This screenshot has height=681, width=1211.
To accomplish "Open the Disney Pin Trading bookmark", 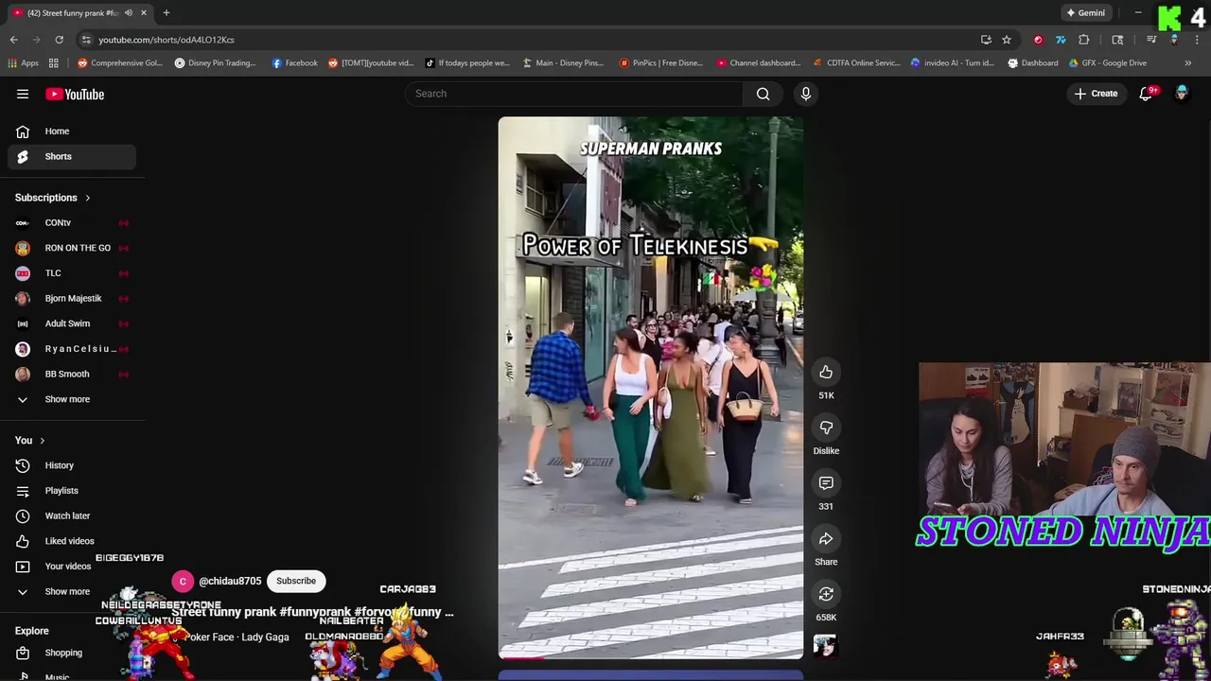I will (x=215, y=63).
